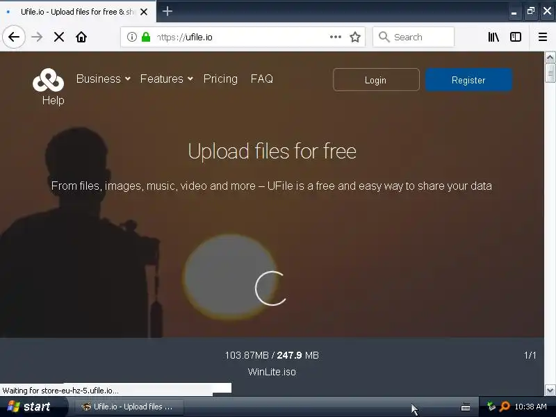Click the circular upload progress spinner
The height and width of the screenshot is (417, 556).
pos(270,288)
